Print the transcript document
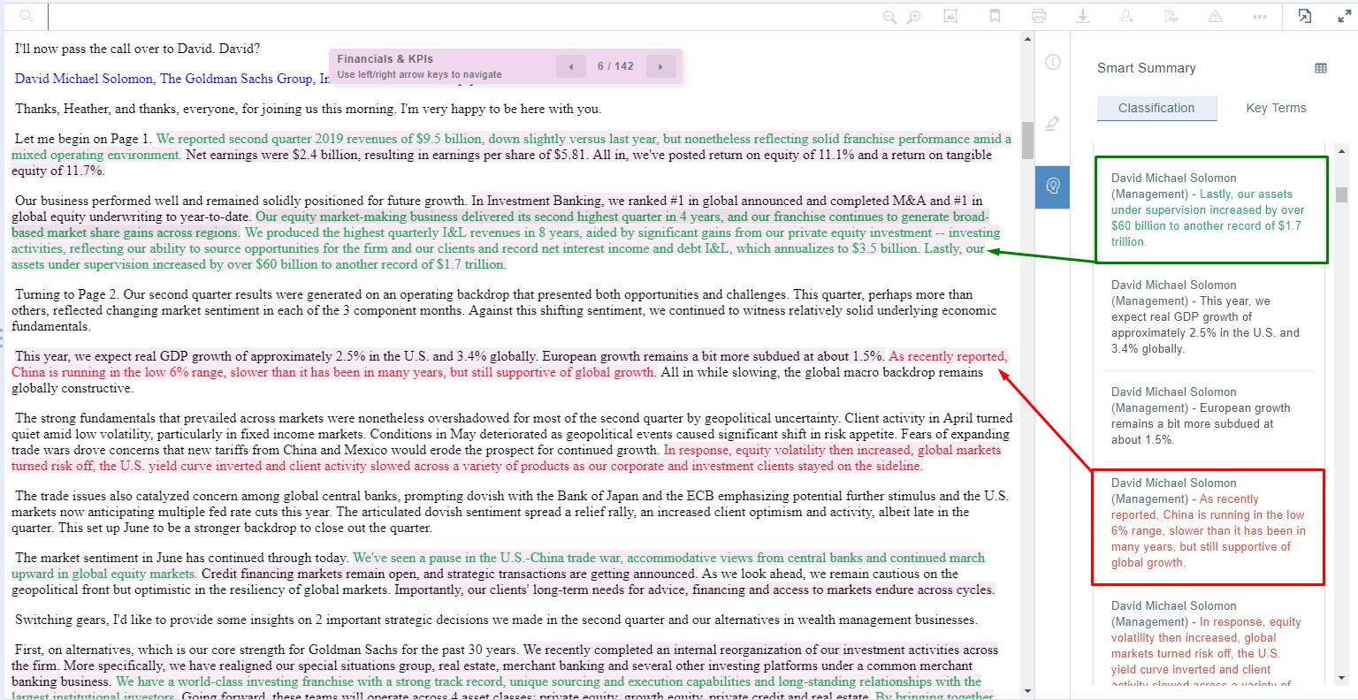 tap(1039, 16)
